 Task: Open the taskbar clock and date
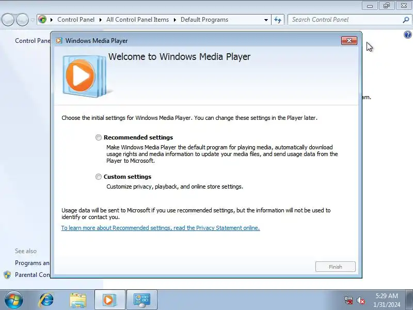[x=387, y=300]
